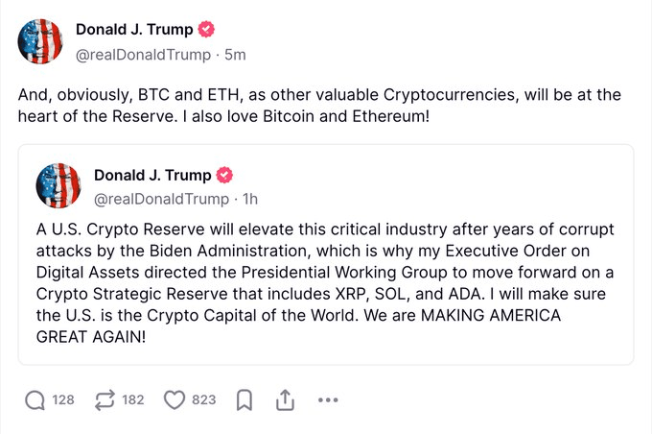The width and height of the screenshot is (652, 434).
Task: Open the three-dot more options menu
Action: (328, 400)
